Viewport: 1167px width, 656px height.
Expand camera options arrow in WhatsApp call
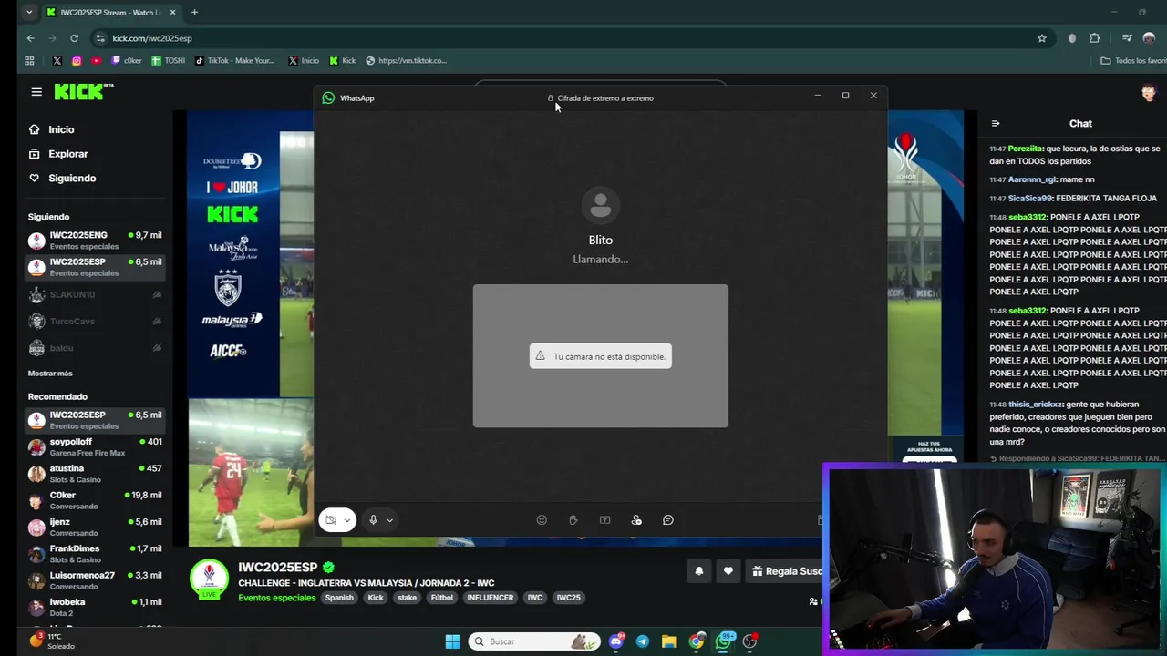point(347,520)
